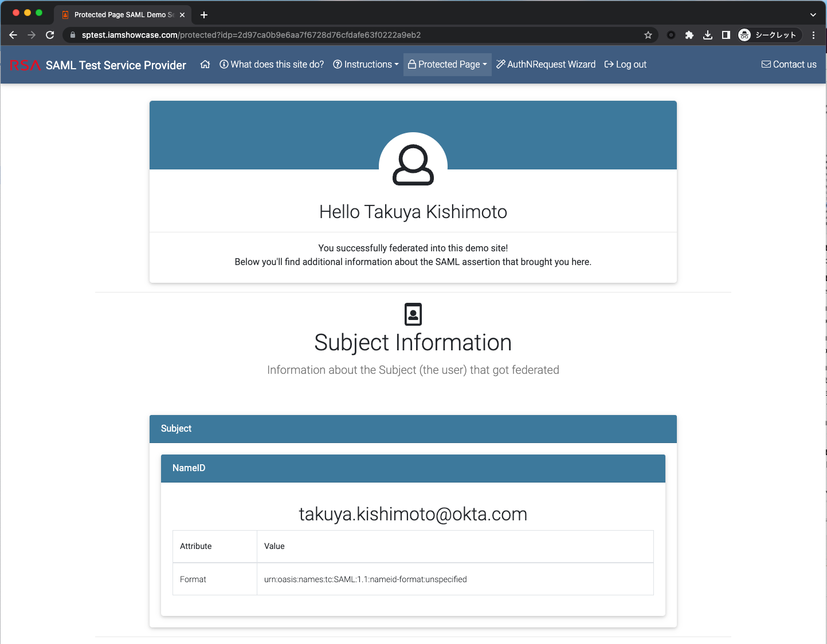Click the address bar URL field
The height and width of the screenshot is (644, 827).
[344, 35]
